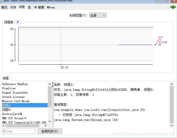
Task: Select RMI TCP Connection(1) thread
Action: 25,122
